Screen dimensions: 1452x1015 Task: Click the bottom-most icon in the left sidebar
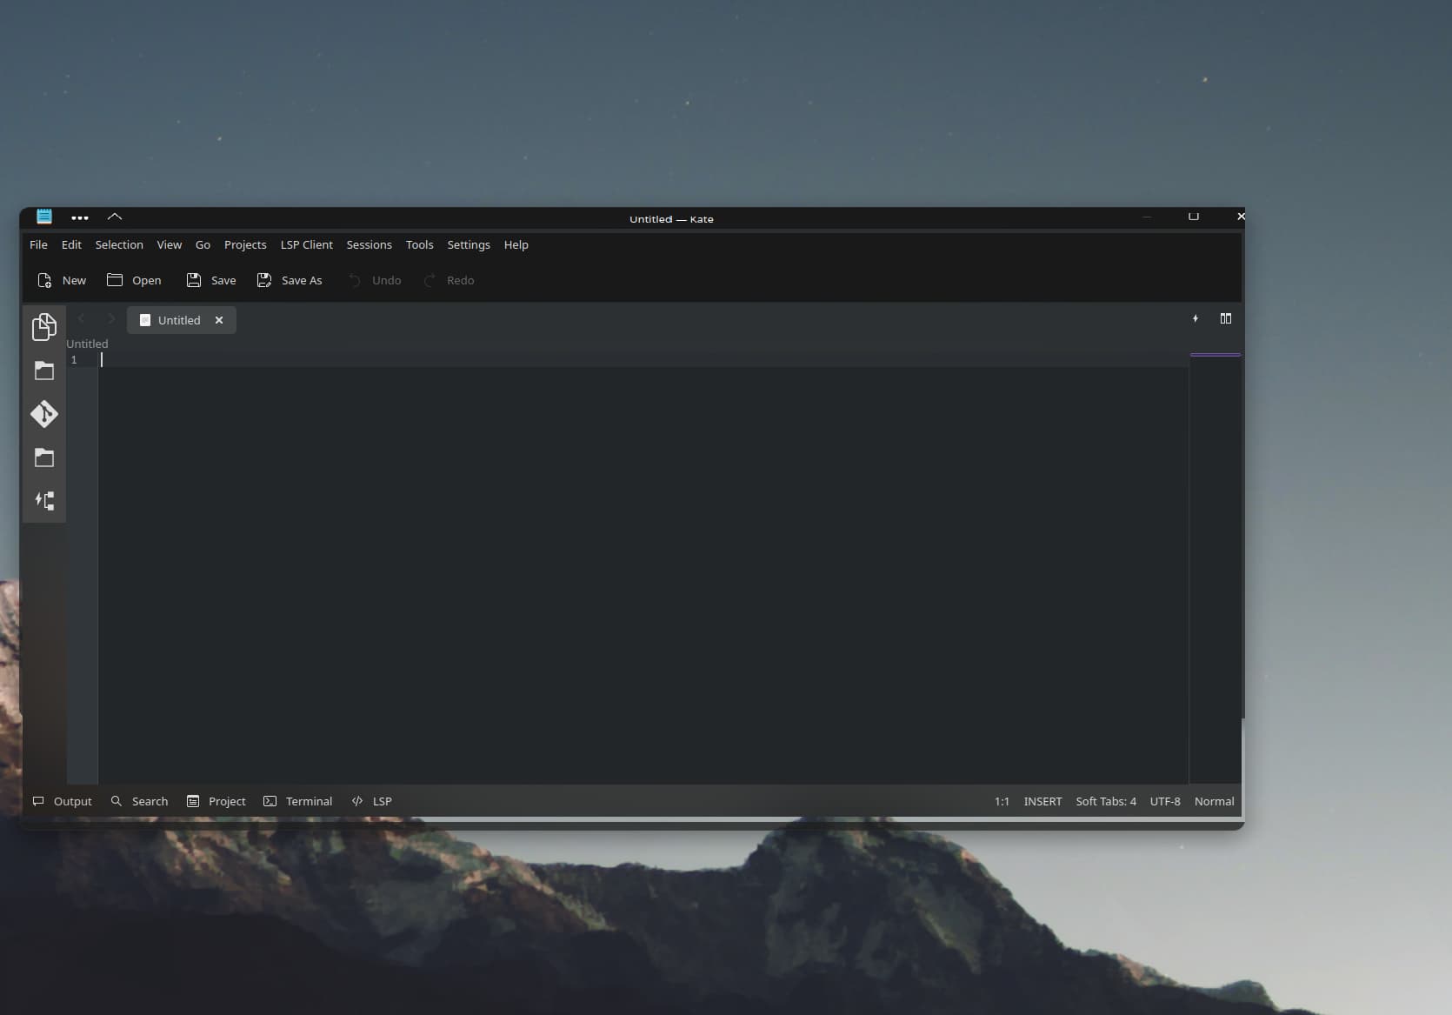[44, 500]
